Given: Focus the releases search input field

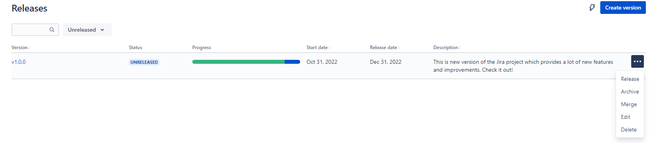Looking at the screenshot, I should [x=35, y=30].
